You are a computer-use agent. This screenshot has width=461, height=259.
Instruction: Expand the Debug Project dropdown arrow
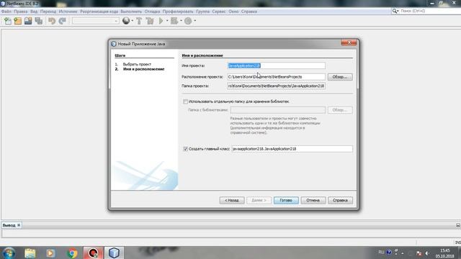(x=181, y=21)
